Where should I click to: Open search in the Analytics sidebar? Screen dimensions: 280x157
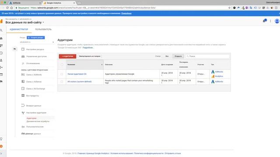[1, 31]
